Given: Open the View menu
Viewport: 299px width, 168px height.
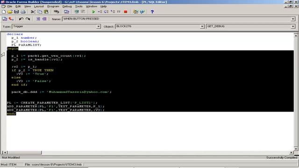Looking at the screenshot, I should (x=28, y=7).
